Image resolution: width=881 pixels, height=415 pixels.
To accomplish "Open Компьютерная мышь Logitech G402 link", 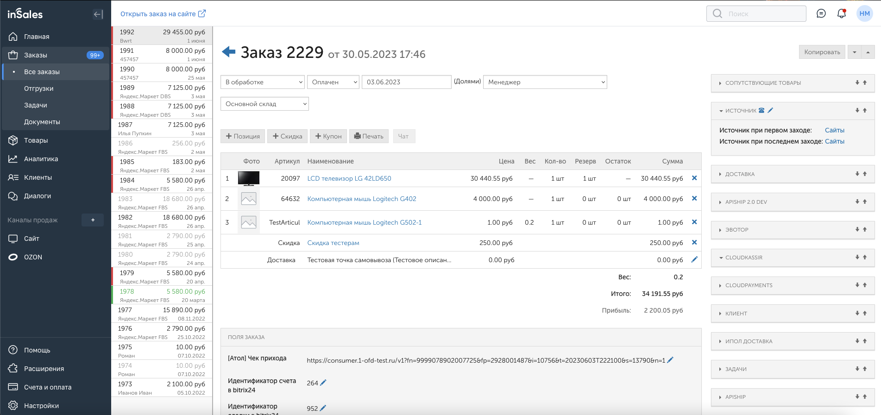I will tap(362, 199).
